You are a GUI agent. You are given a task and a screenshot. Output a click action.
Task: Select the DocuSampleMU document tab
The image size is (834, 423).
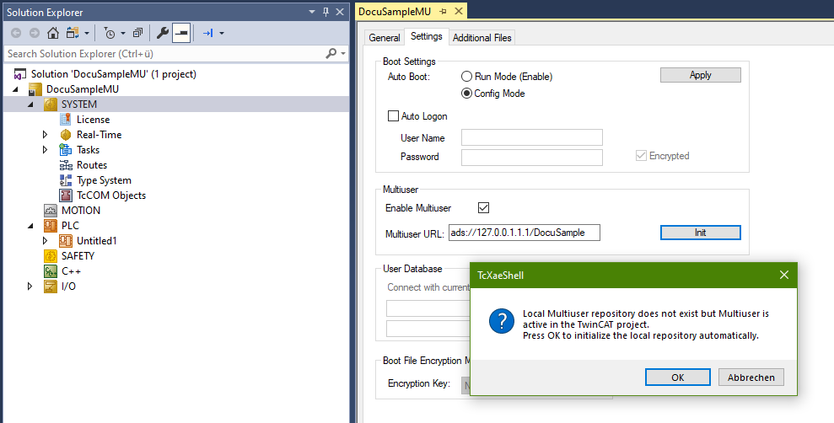coord(395,11)
